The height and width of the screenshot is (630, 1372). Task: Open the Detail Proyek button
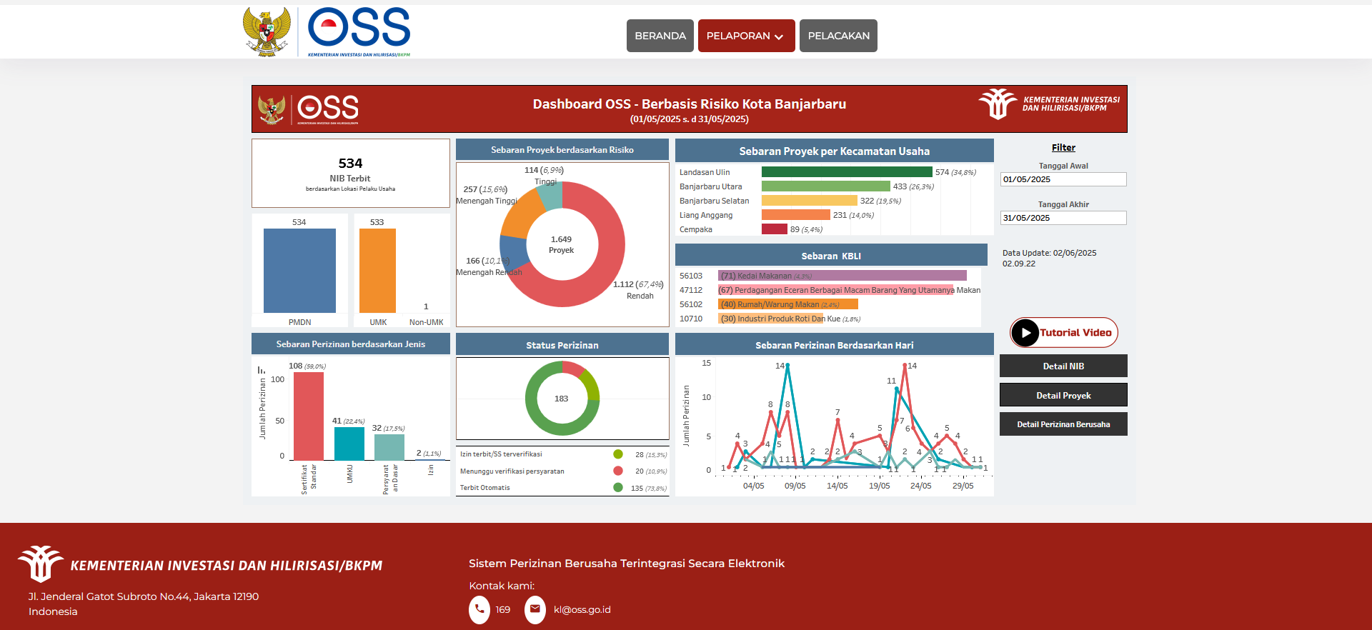click(x=1063, y=395)
